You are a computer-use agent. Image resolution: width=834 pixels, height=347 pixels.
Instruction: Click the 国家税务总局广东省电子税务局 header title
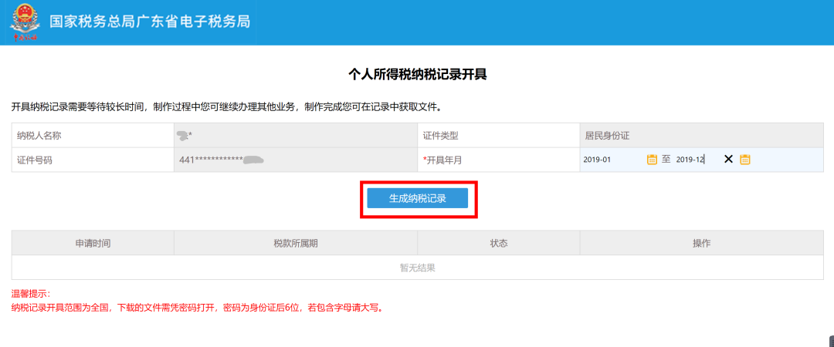150,22
